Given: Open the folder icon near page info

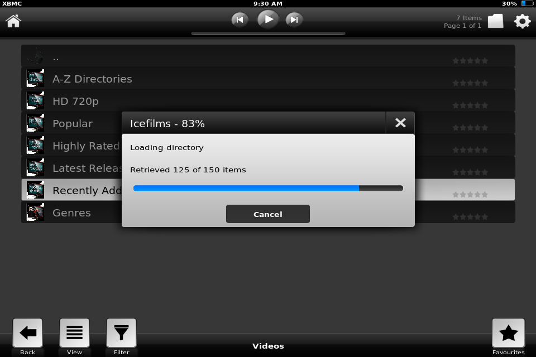Looking at the screenshot, I should coord(495,21).
